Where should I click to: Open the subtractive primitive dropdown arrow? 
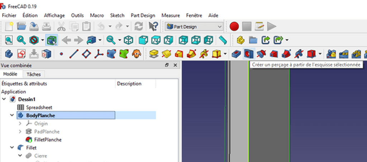[320, 54]
